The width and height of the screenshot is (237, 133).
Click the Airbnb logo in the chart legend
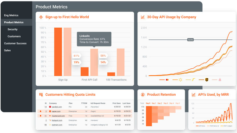point(220,80)
